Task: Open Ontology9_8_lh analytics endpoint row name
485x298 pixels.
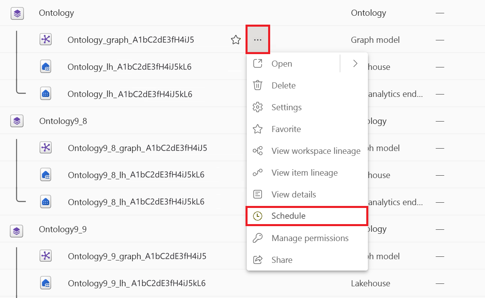Action: tap(136, 202)
